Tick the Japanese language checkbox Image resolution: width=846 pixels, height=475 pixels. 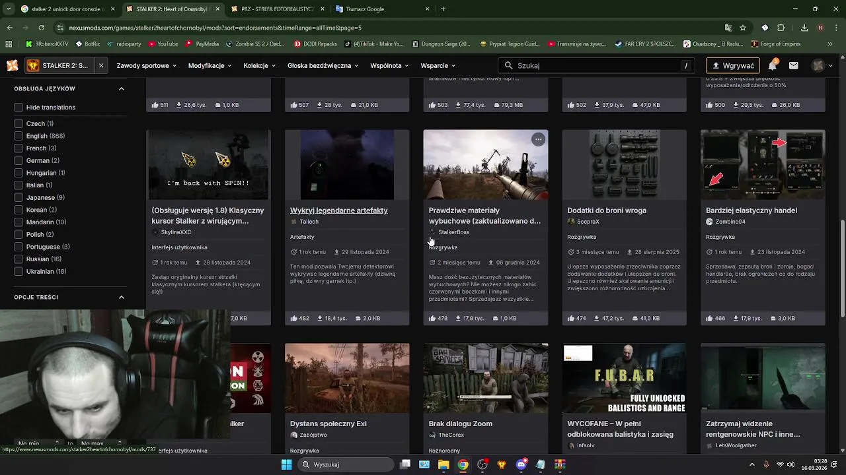click(x=19, y=197)
